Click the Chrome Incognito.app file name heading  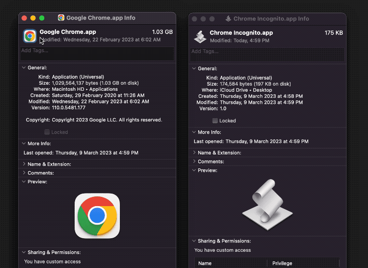[x=241, y=33]
